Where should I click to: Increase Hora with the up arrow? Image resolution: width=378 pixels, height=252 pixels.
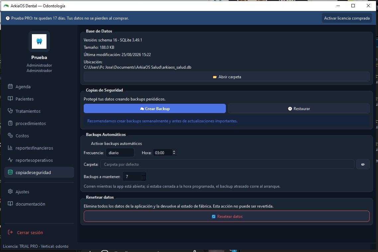(174, 151)
